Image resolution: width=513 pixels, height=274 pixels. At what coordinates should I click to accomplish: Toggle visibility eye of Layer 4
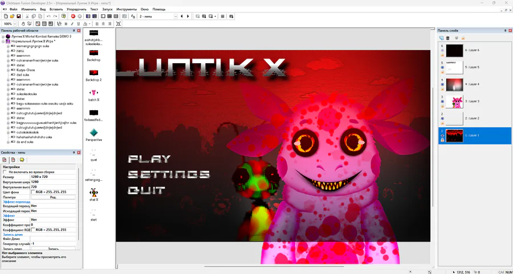tap(442, 85)
